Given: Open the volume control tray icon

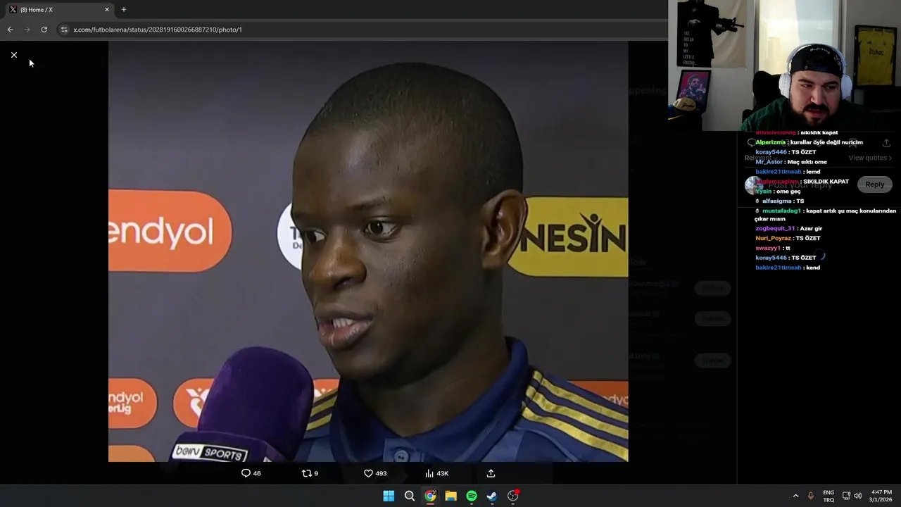Looking at the screenshot, I should (x=857, y=496).
